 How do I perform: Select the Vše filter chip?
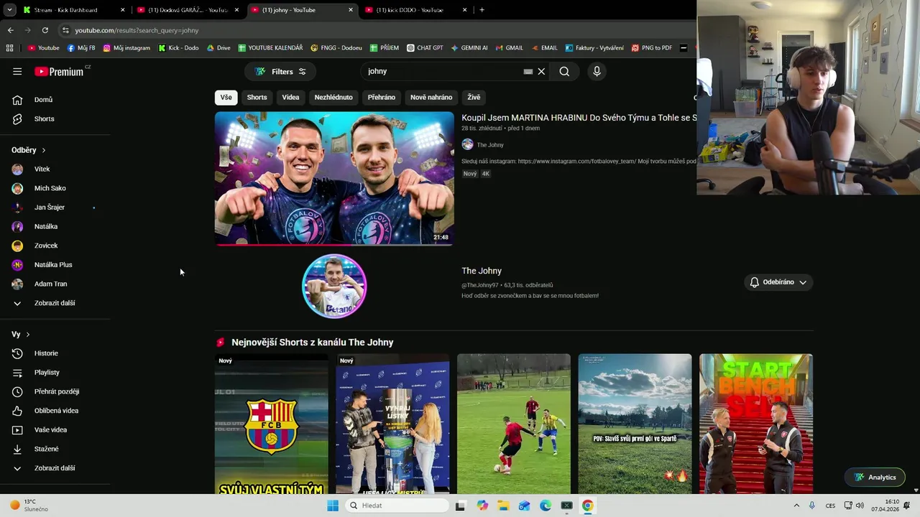coord(226,97)
